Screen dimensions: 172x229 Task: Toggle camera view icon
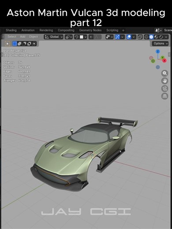[x=165, y=89]
